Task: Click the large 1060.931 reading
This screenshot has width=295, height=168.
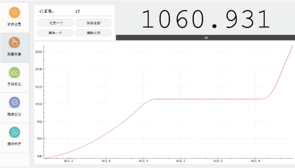Action: coord(206,19)
